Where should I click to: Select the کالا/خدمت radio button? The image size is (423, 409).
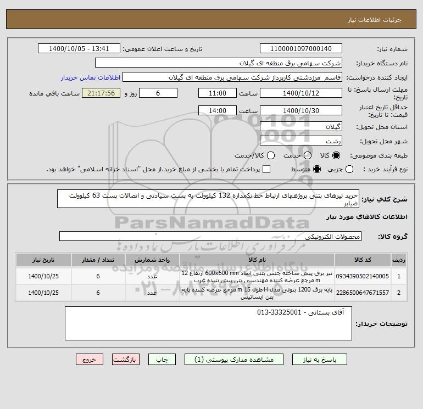pyautogui.click(x=271, y=155)
